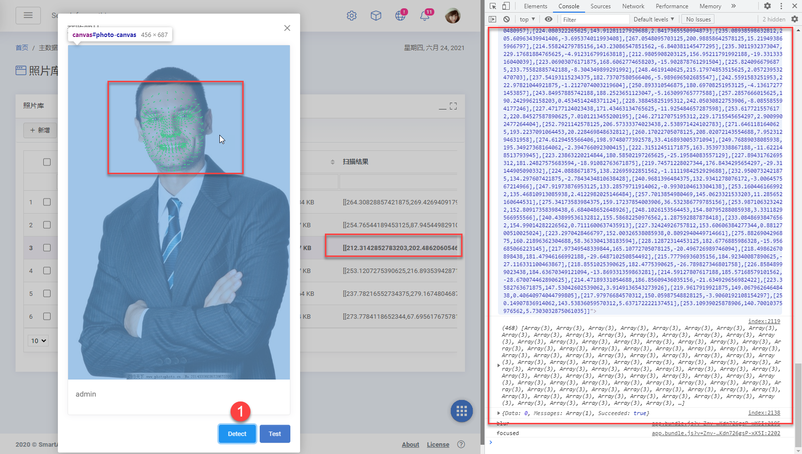The image size is (802, 454).
Task: Open the DevTools three-dot menu
Action: [781, 6]
